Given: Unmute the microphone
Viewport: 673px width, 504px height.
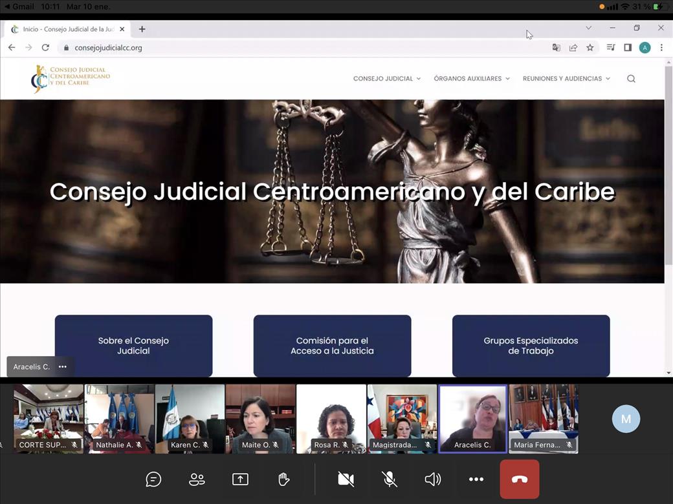Looking at the screenshot, I should (x=390, y=479).
